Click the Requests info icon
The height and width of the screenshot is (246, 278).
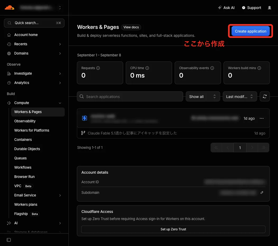point(98,68)
